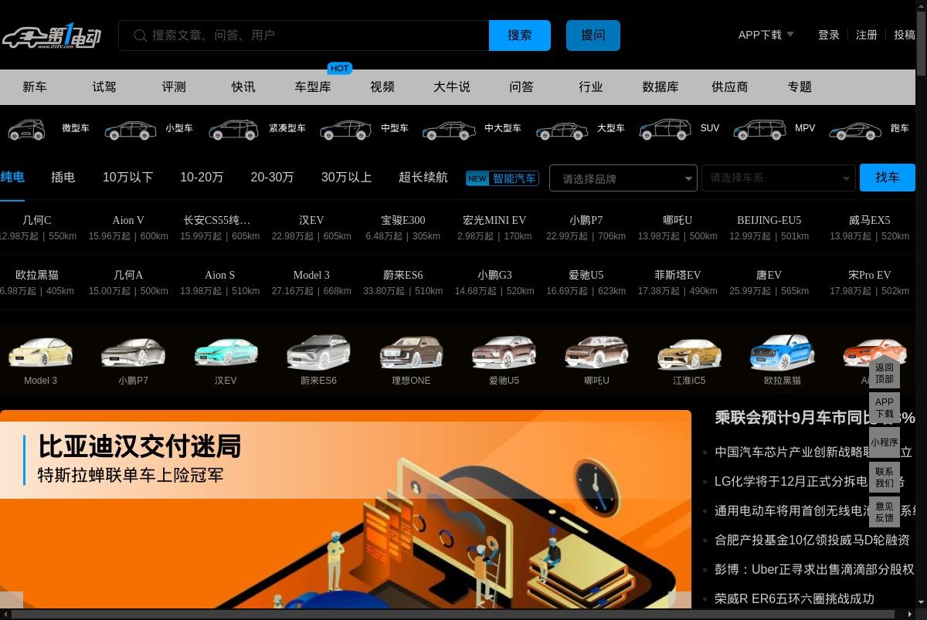
Task: Select the 插电 filter tab
Action: (x=63, y=178)
